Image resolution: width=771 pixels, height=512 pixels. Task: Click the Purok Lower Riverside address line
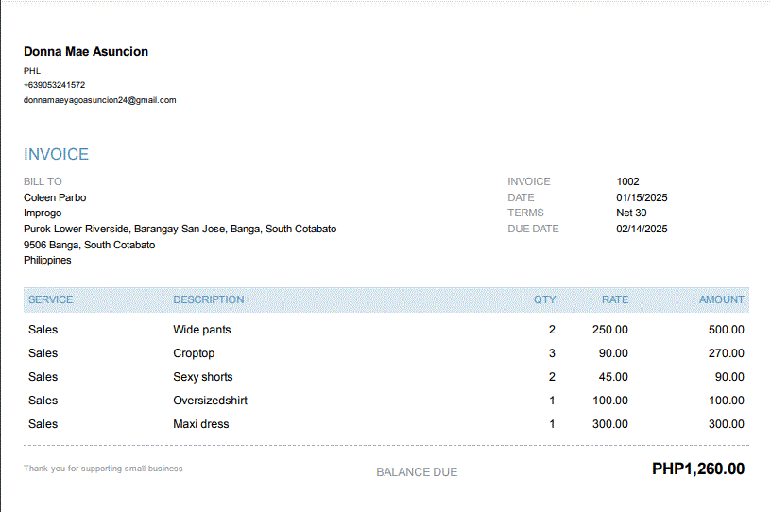(180, 229)
